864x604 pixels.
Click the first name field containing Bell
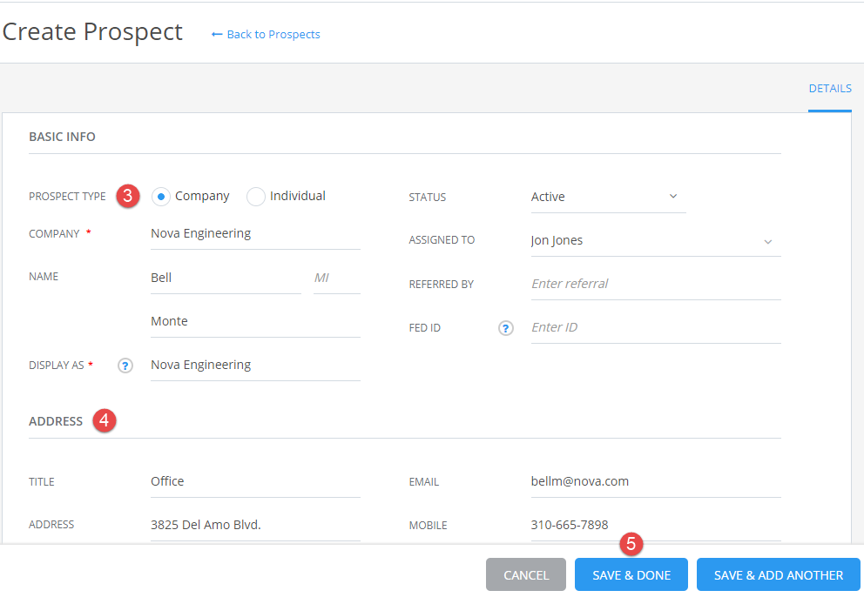[226, 278]
